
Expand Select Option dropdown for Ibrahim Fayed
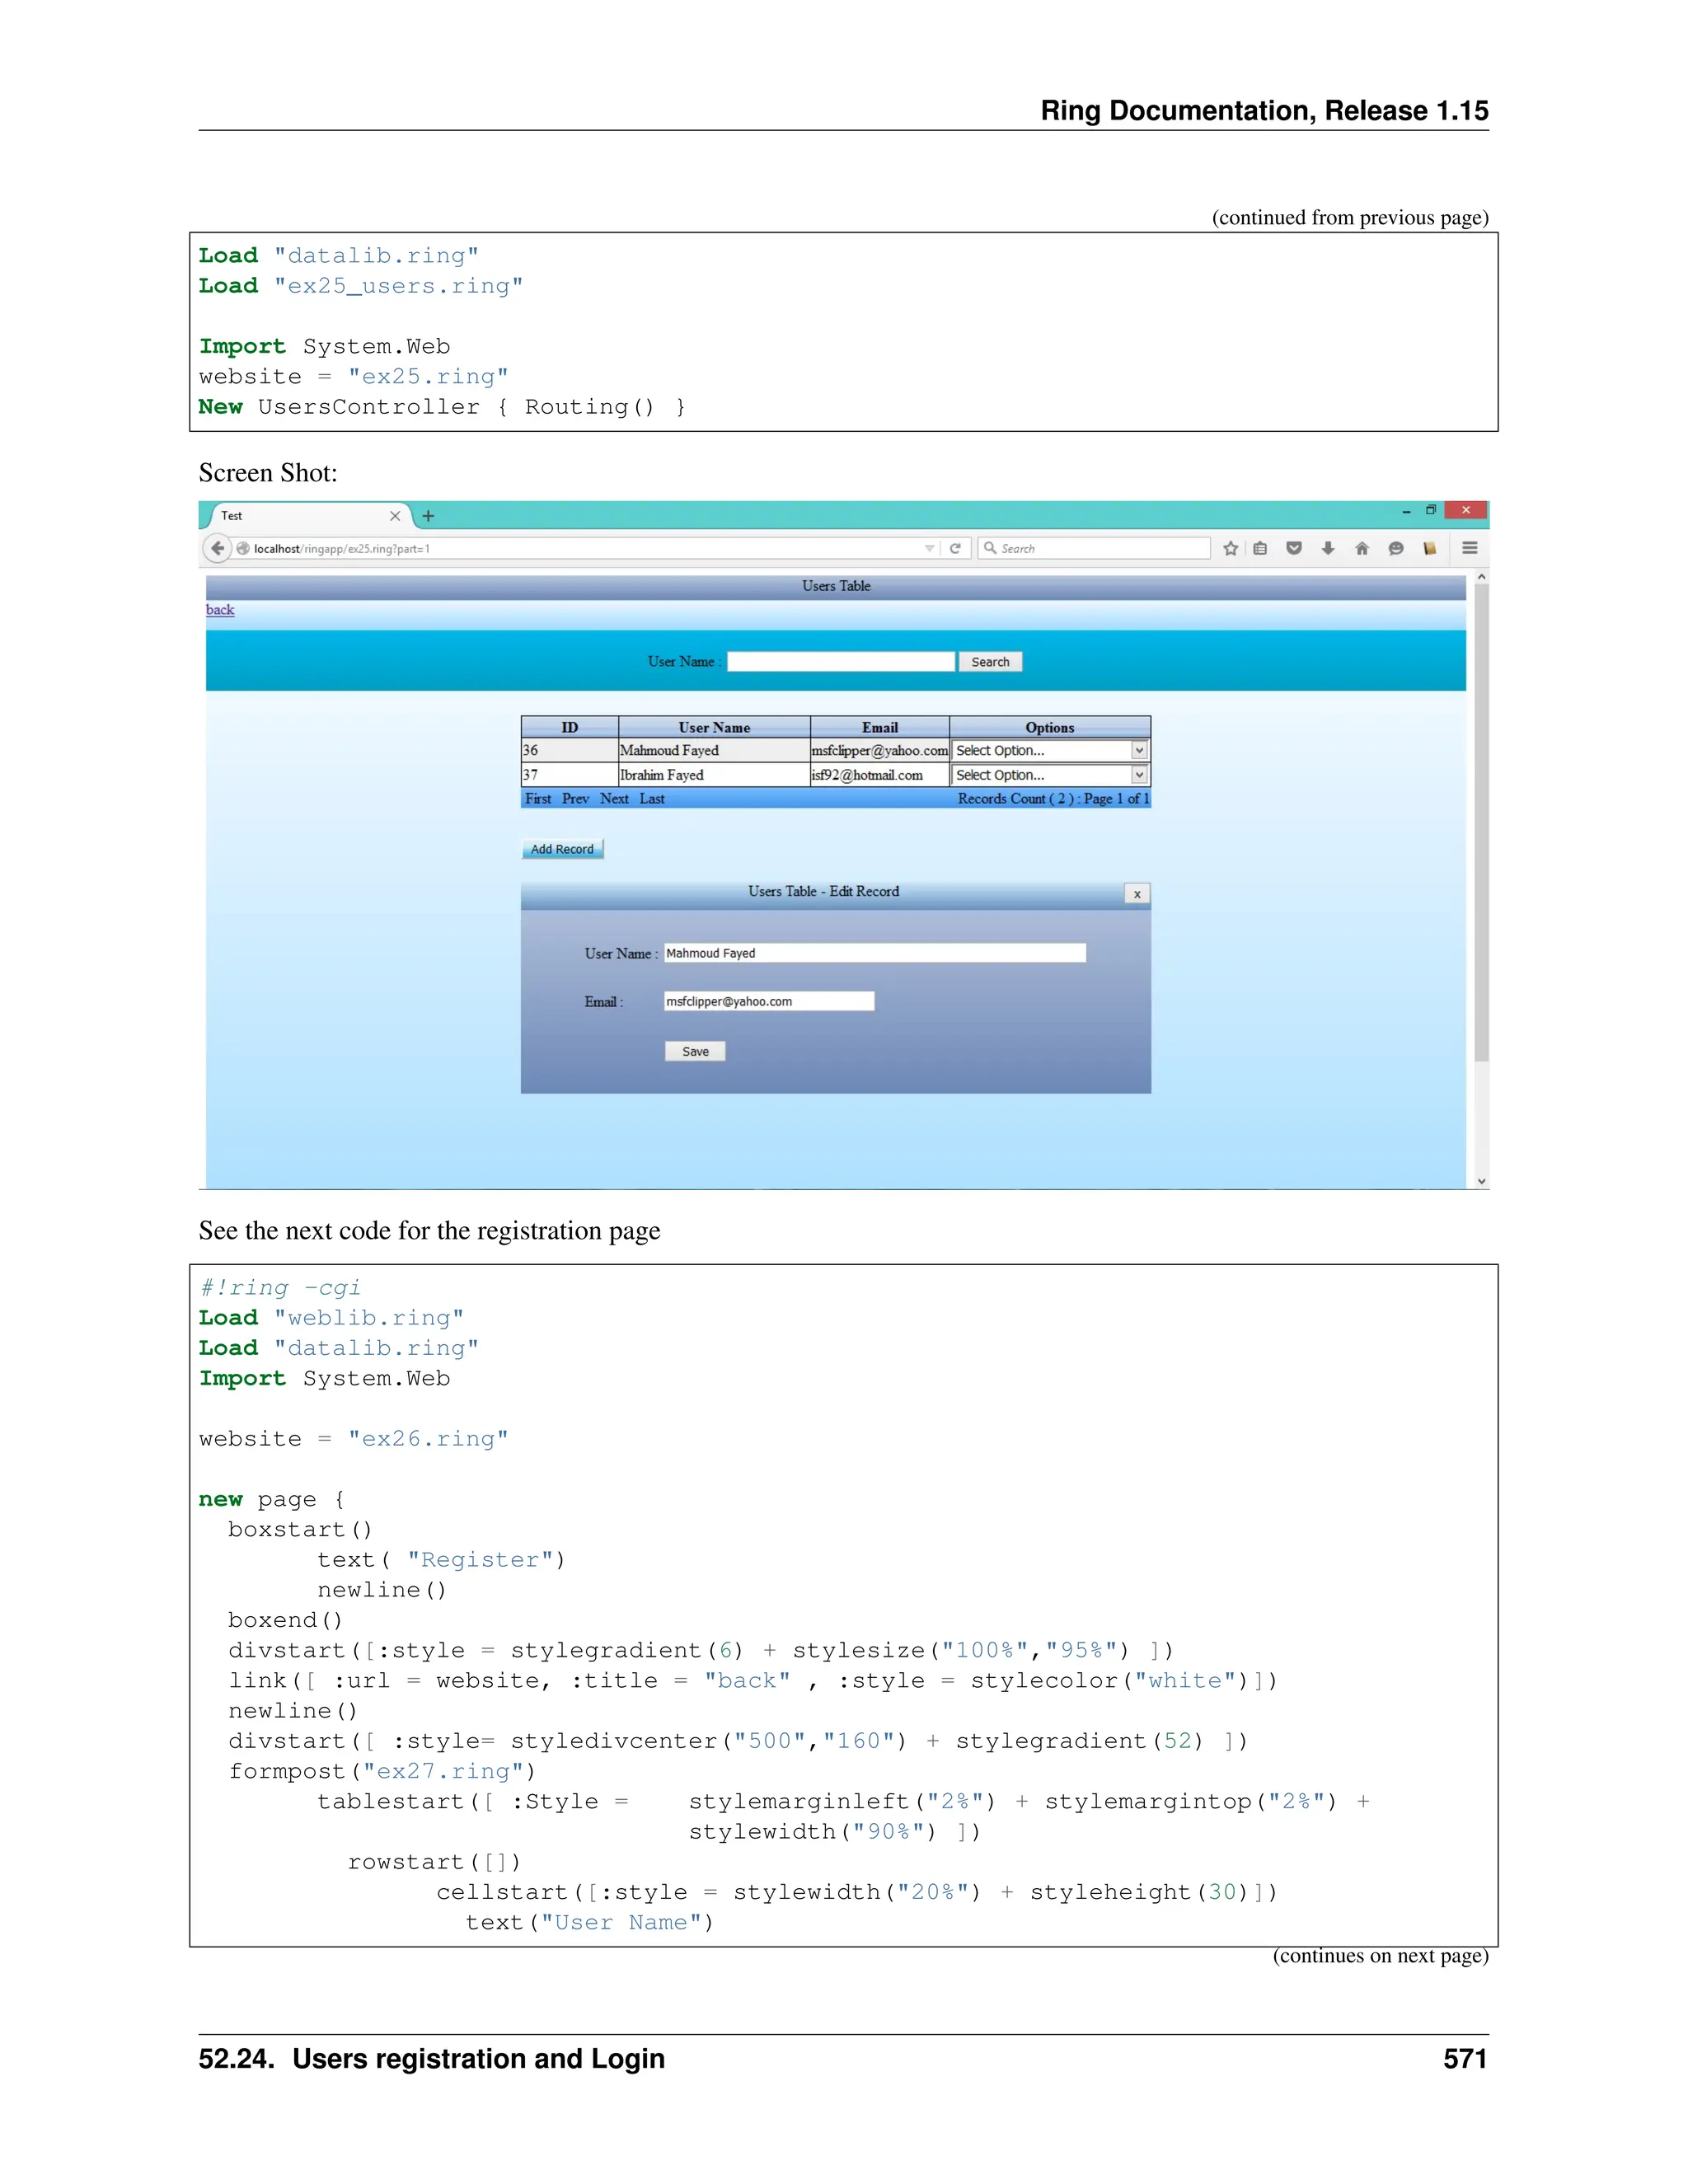coord(1138,775)
